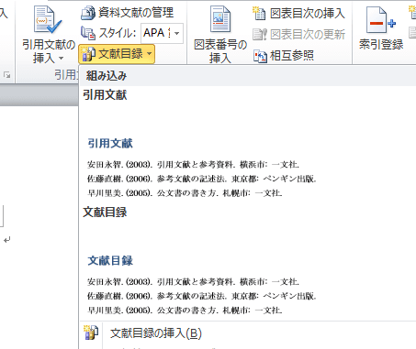
Task: Choose 図表目次の挿入 text command
Action: coord(308,14)
